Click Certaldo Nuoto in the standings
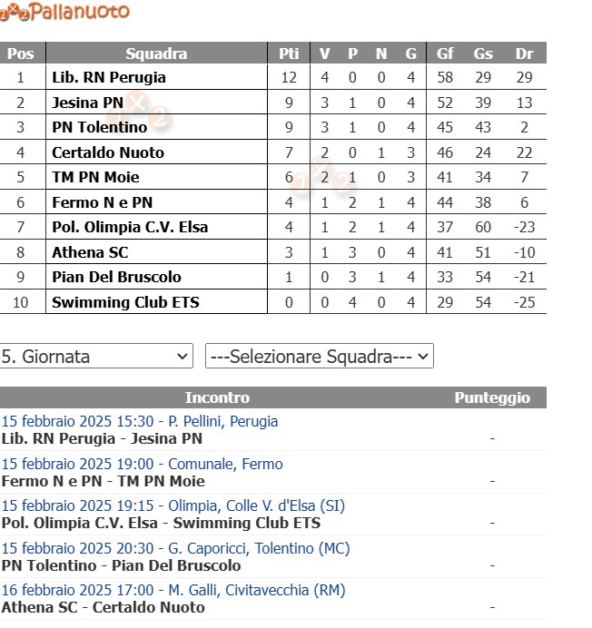Viewport: 592px width, 628px height. [x=108, y=152]
